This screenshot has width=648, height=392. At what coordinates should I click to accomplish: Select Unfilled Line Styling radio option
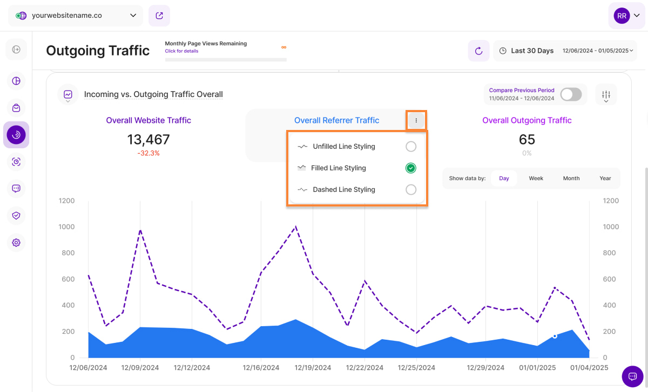coord(411,147)
